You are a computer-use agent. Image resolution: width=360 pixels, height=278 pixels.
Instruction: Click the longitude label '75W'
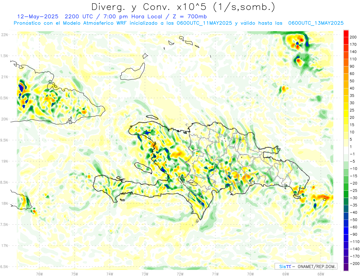[75, 274]
